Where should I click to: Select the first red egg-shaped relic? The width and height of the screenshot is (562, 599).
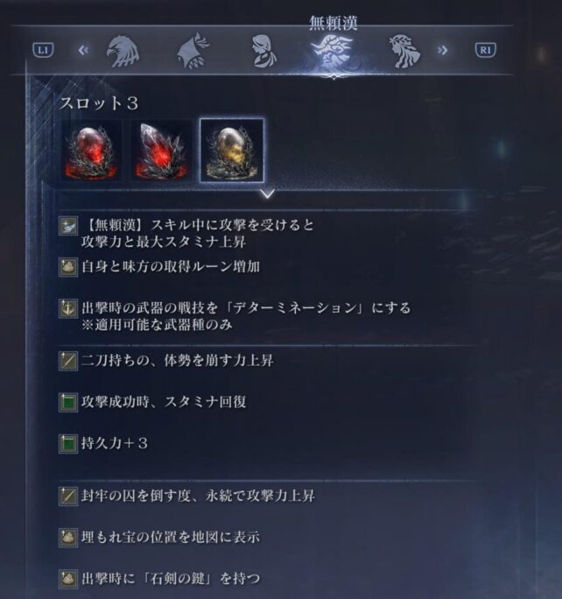92,151
